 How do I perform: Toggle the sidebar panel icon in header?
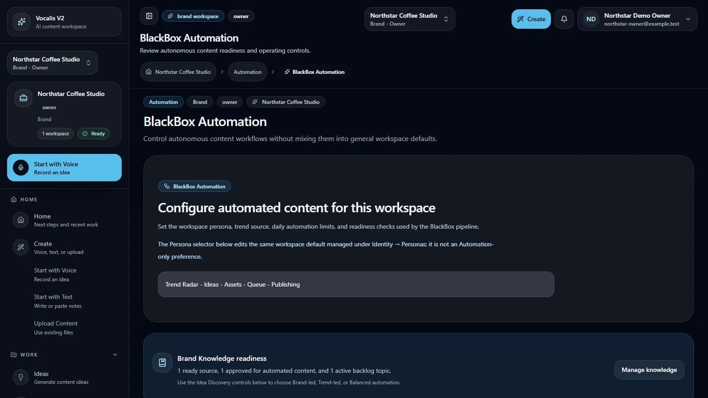(149, 16)
